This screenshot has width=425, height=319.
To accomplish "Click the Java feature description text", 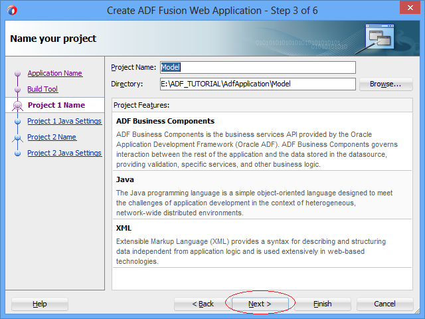I will (254, 203).
